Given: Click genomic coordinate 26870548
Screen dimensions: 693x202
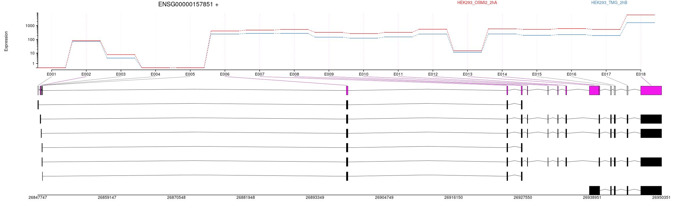Looking at the screenshot, I should coord(176,198).
